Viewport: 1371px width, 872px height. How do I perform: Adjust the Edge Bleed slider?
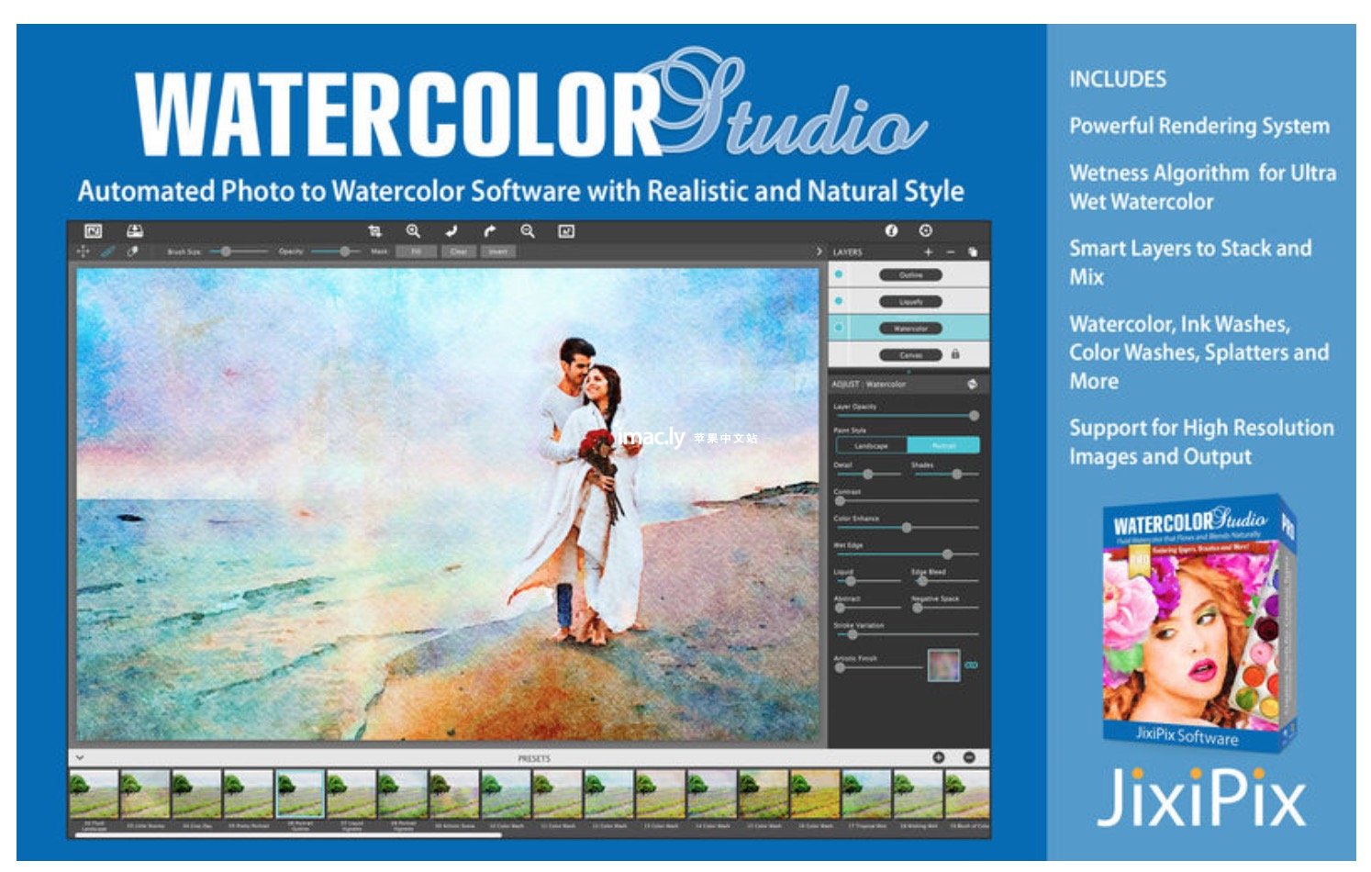[x=945, y=581]
